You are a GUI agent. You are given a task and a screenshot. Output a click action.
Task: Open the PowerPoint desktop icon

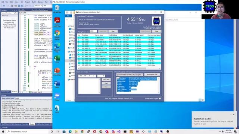coord(57,72)
